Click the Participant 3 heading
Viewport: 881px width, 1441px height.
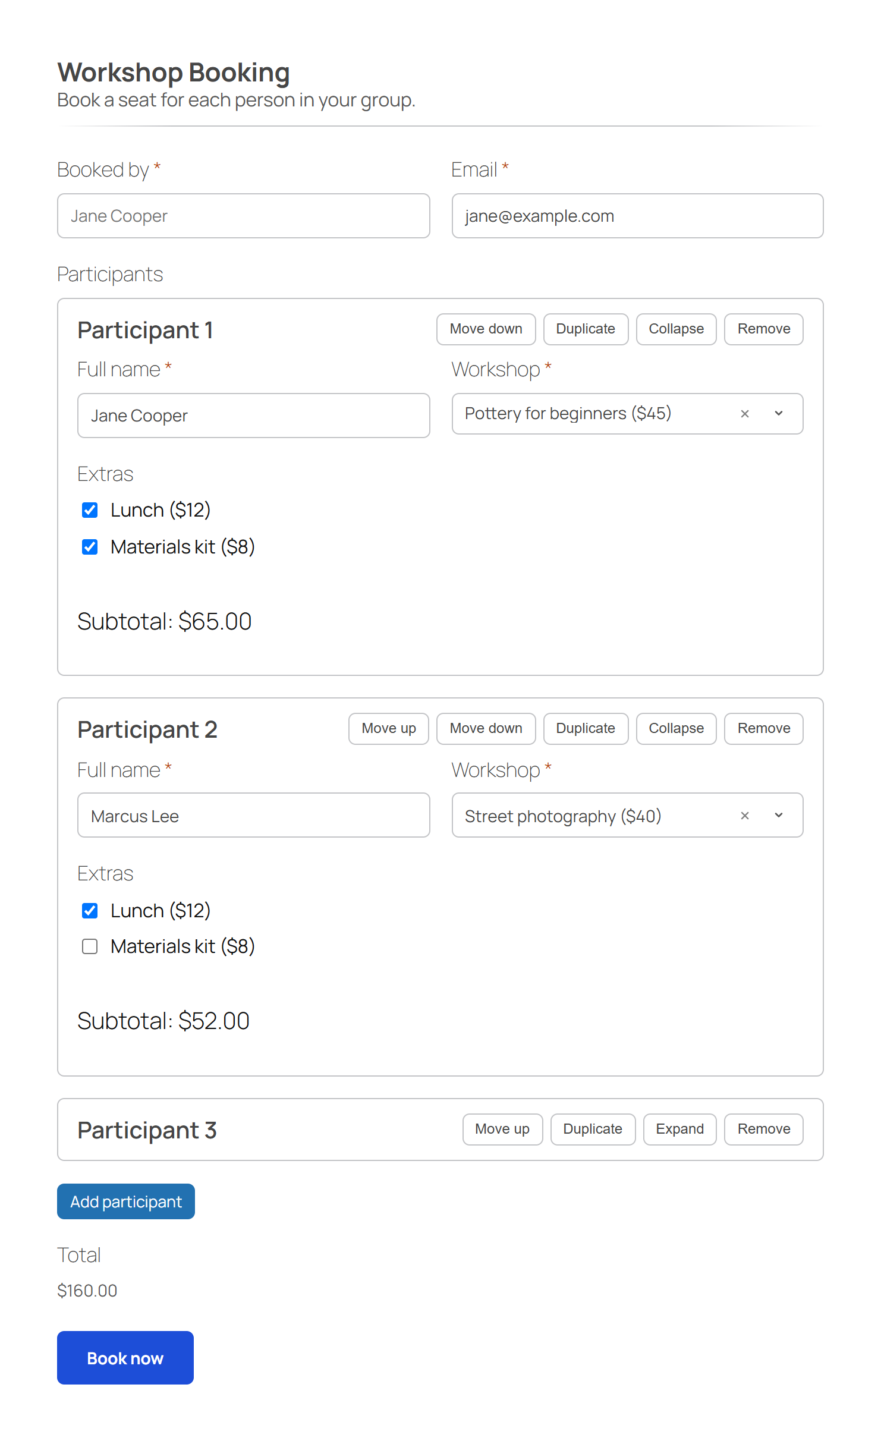(x=147, y=1130)
